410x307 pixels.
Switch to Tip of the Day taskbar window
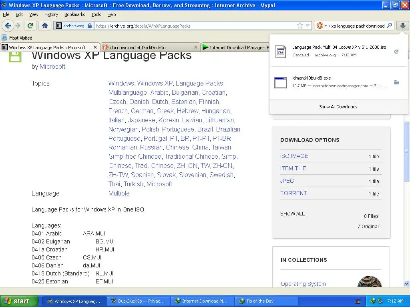[x=267, y=301]
